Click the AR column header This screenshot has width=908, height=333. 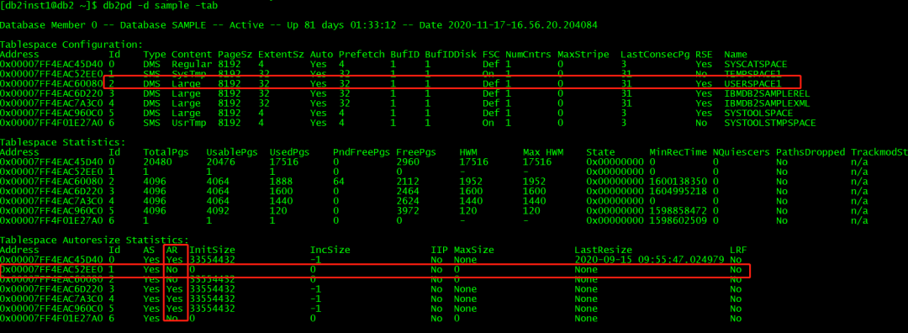pyautogui.click(x=172, y=250)
